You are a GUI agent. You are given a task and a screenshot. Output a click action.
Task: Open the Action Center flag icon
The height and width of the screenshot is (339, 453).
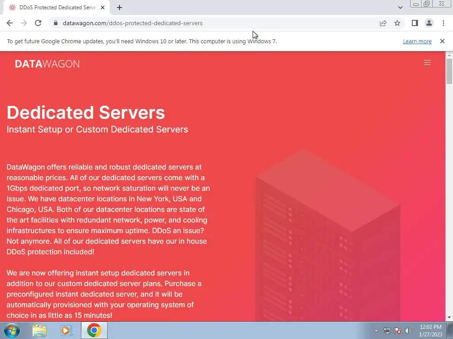click(398, 331)
